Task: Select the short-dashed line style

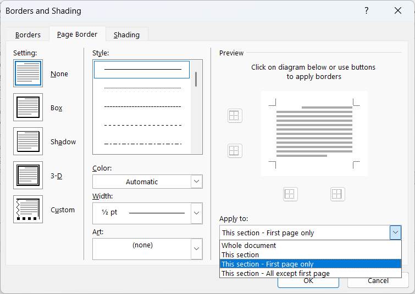Action: point(143,107)
